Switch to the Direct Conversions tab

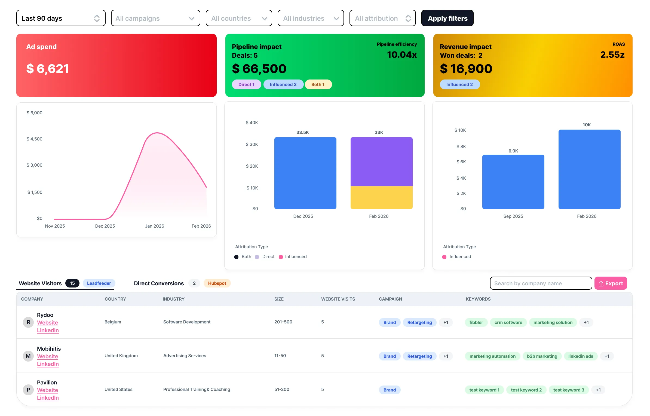158,283
